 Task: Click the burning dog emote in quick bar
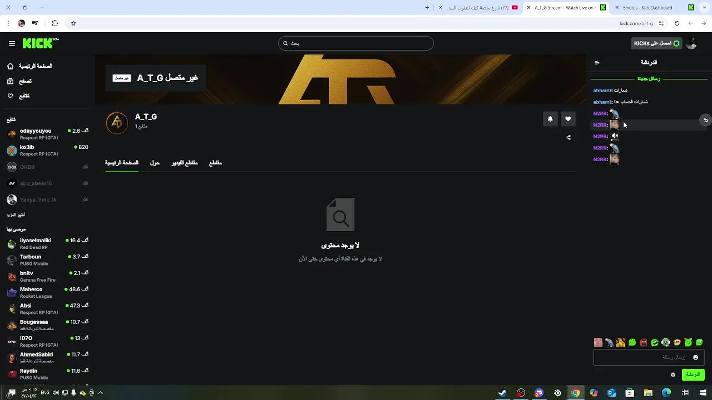coord(621,342)
